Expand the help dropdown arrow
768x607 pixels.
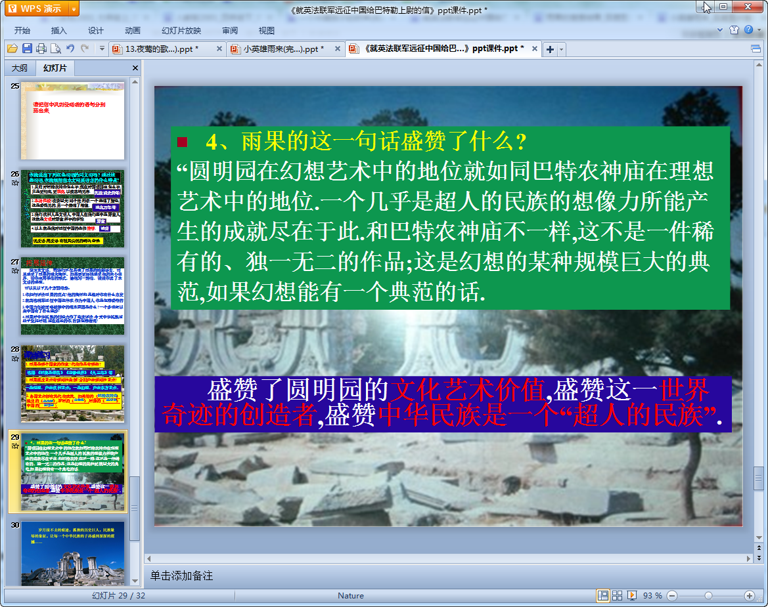point(759,30)
